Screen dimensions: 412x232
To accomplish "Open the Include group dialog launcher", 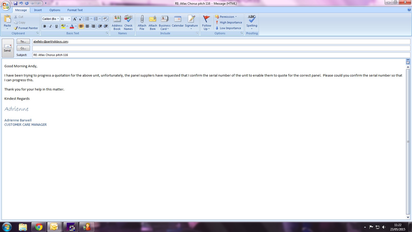I will 197,33.
